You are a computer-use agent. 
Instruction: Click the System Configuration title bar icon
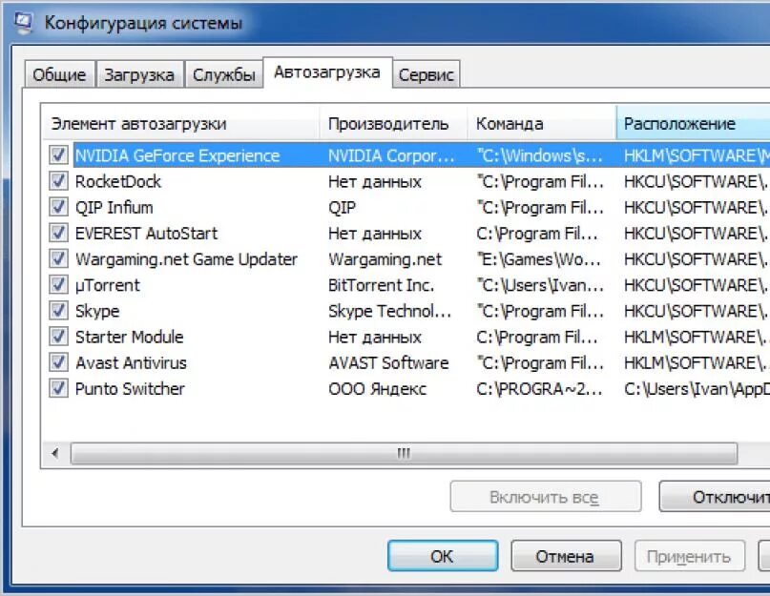pos(23,23)
